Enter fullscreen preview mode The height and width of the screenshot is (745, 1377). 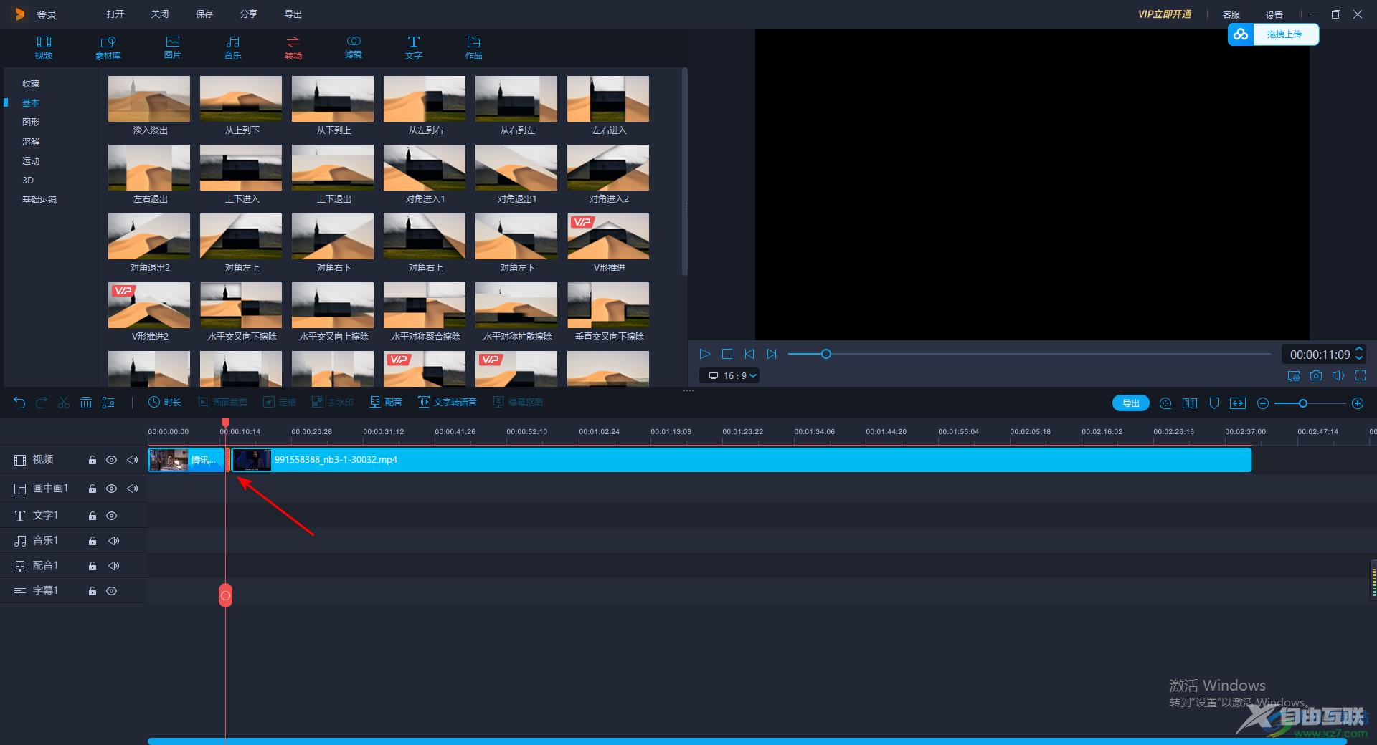click(1361, 375)
